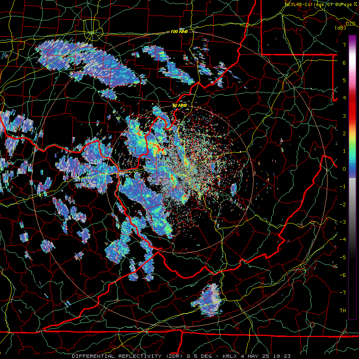Click the "100 NMI" range ring label
359x359 pixels.
tap(179, 32)
